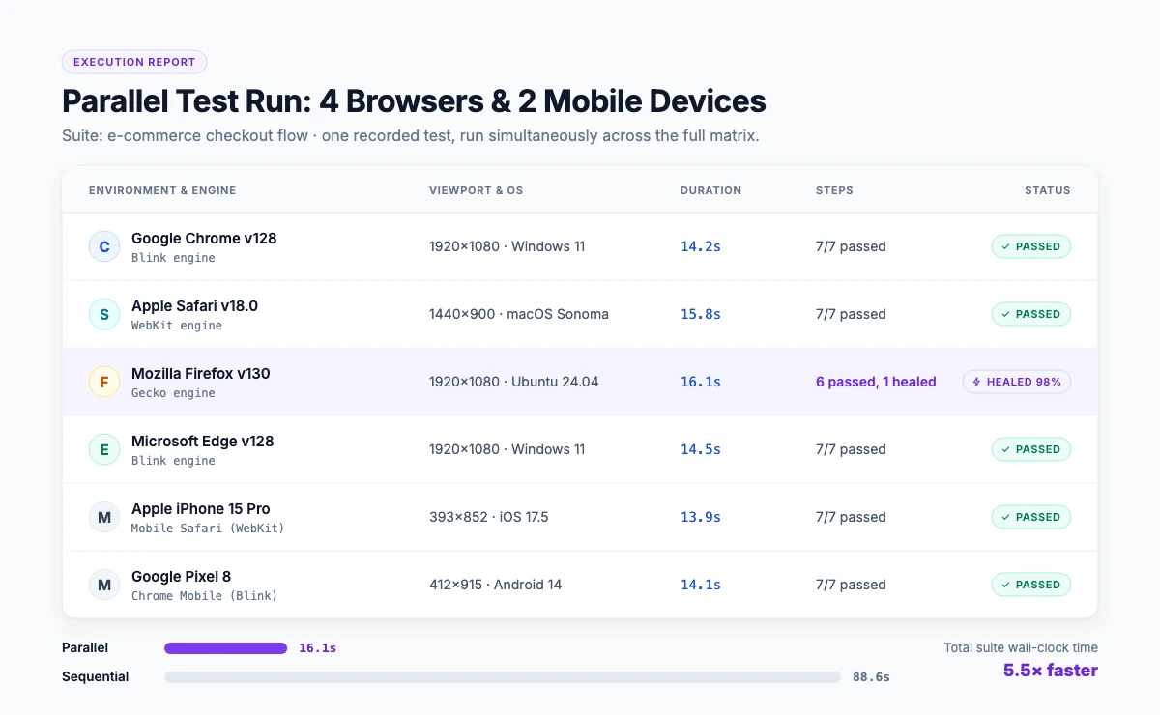Click 393×852 · iOS 17.5 cell
This screenshot has height=715, width=1160.
pos(489,517)
